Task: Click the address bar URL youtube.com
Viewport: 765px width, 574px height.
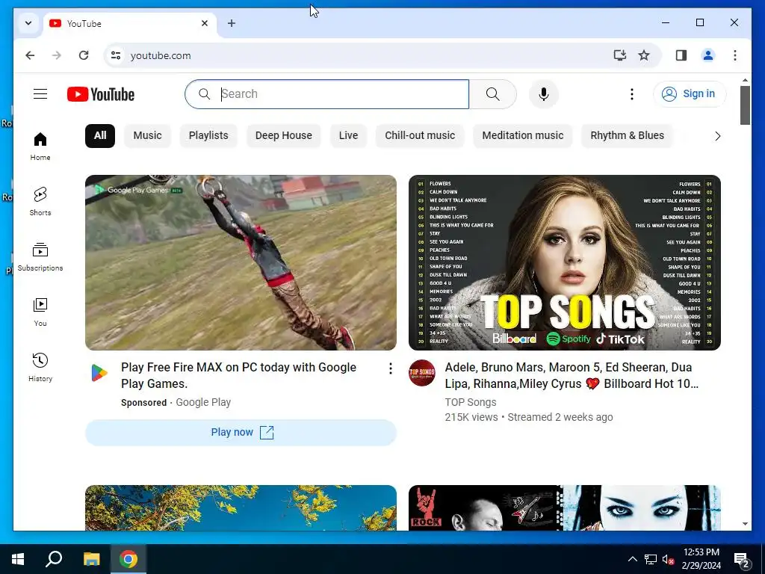Action: [x=161, y=55]
